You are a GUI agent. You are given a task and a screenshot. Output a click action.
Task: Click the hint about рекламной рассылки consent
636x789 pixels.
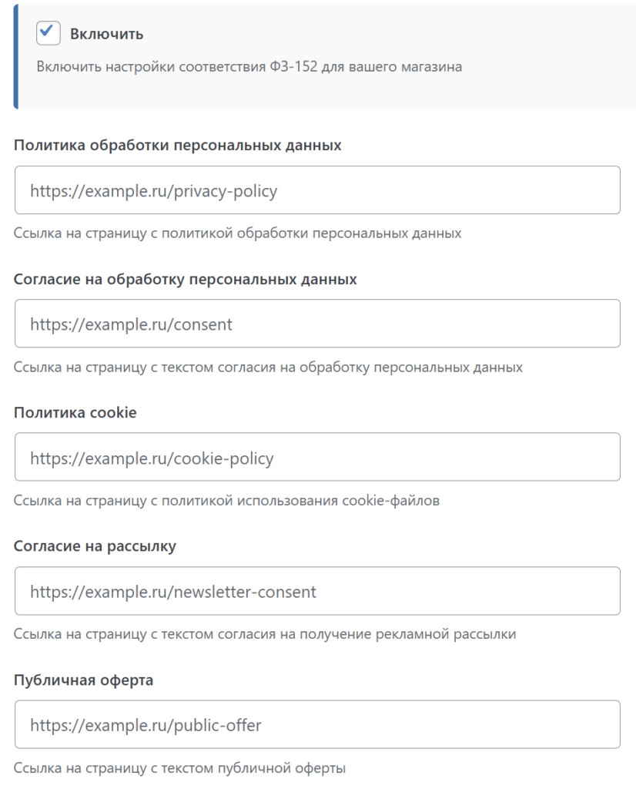tap(265, 635)
